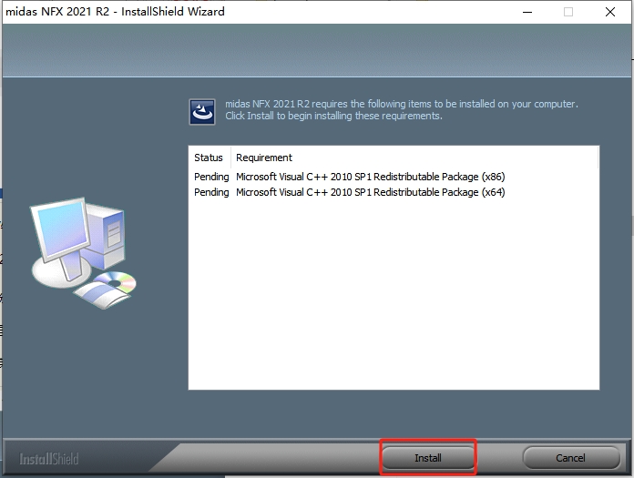This screenshot has width=634, height=478.
Task: Cancel the InstallShield setup
Action: (570, 458)
